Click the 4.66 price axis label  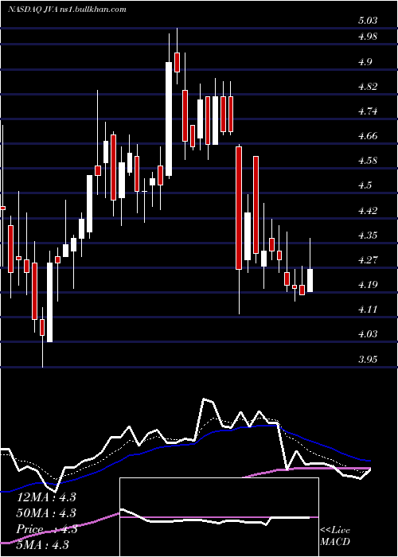pyautogui.click(x=368, y=136)
